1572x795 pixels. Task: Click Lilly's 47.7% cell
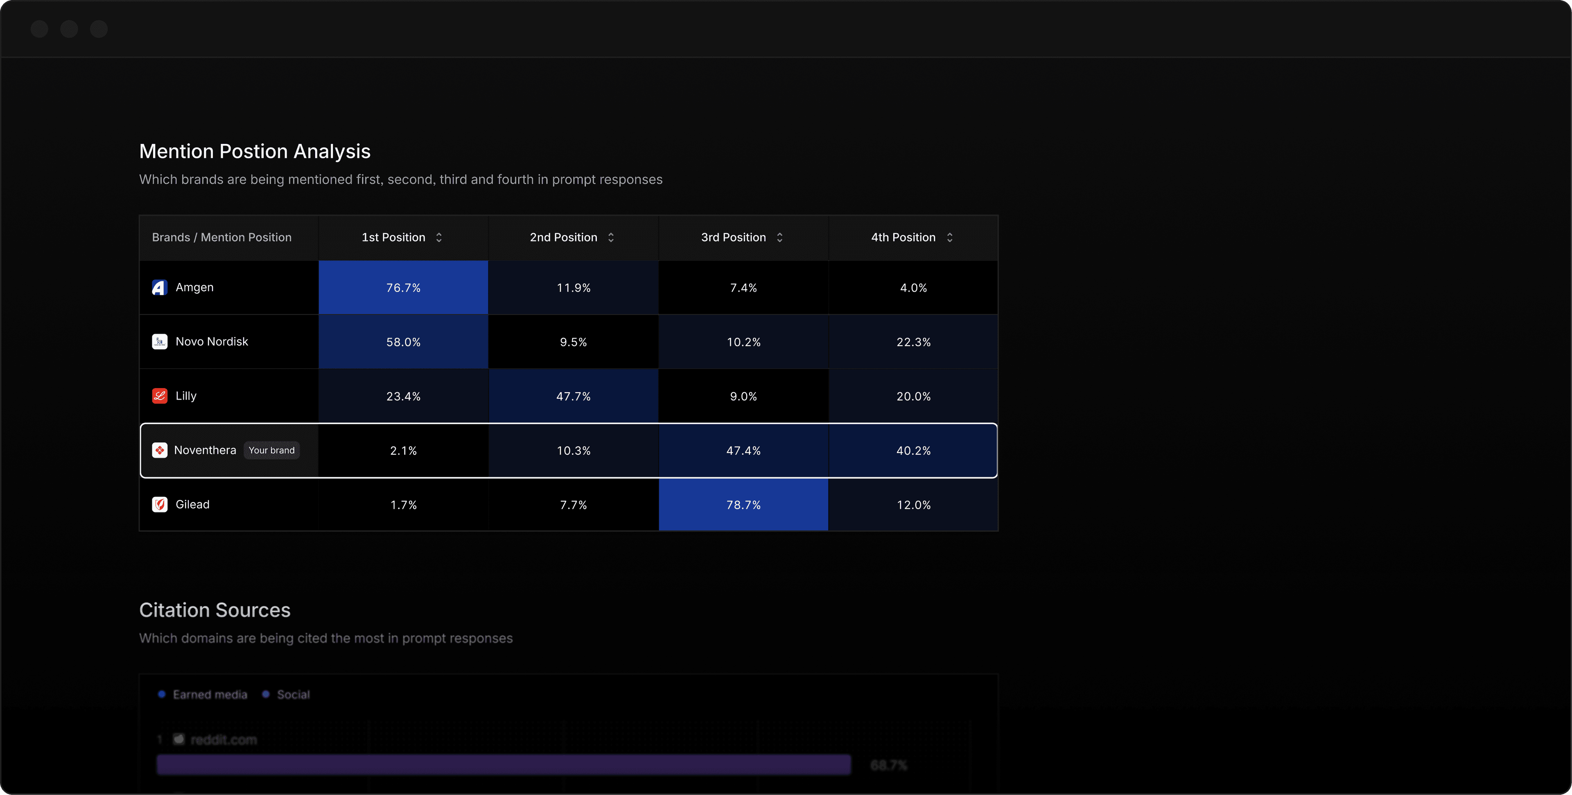(x=573, y=396)
